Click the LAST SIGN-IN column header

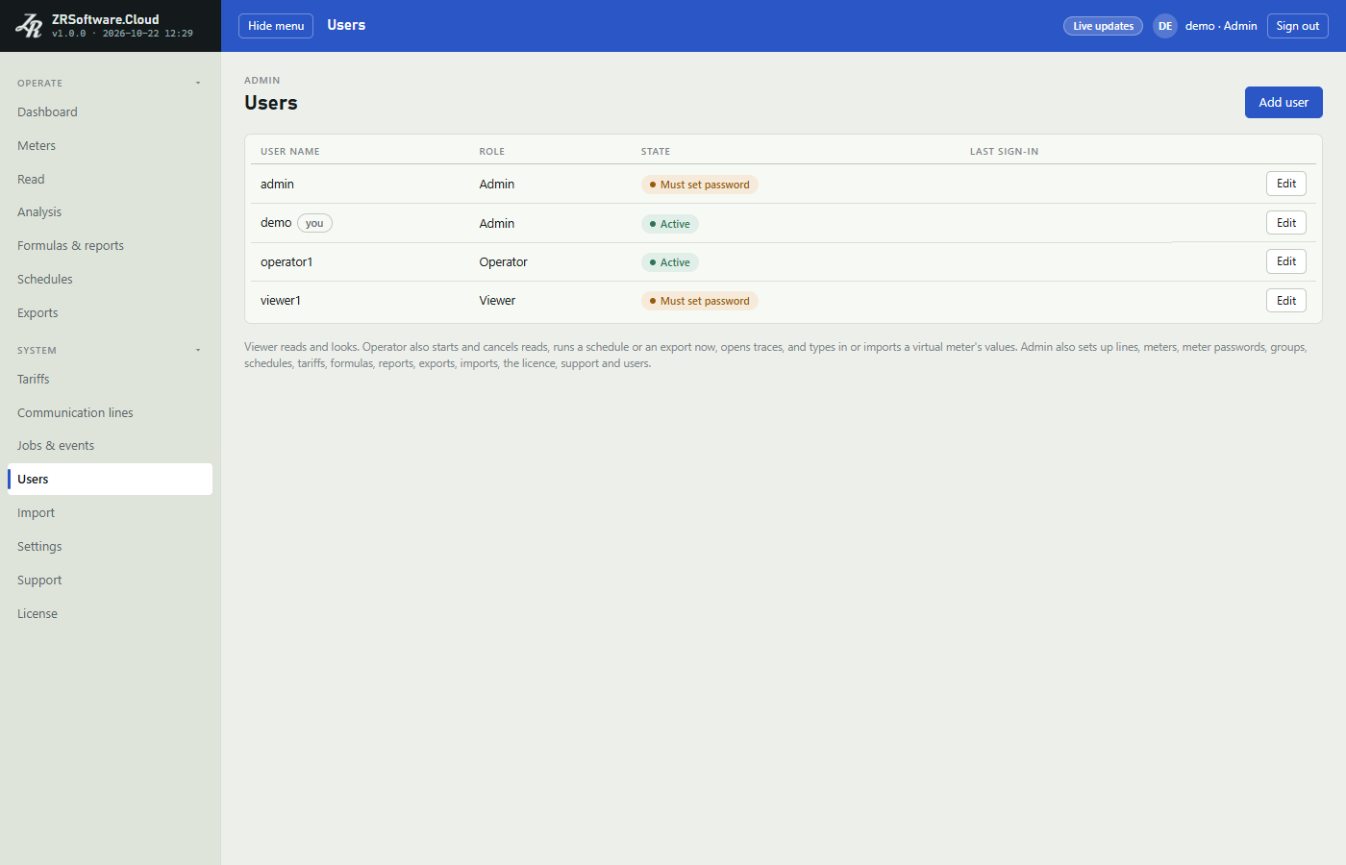click(1004, 152)
